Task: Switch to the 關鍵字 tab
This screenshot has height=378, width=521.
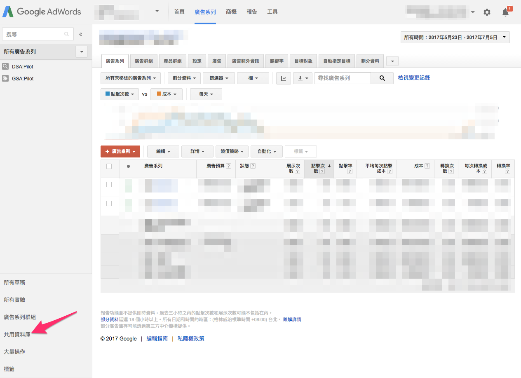Action: click(277, 61)
